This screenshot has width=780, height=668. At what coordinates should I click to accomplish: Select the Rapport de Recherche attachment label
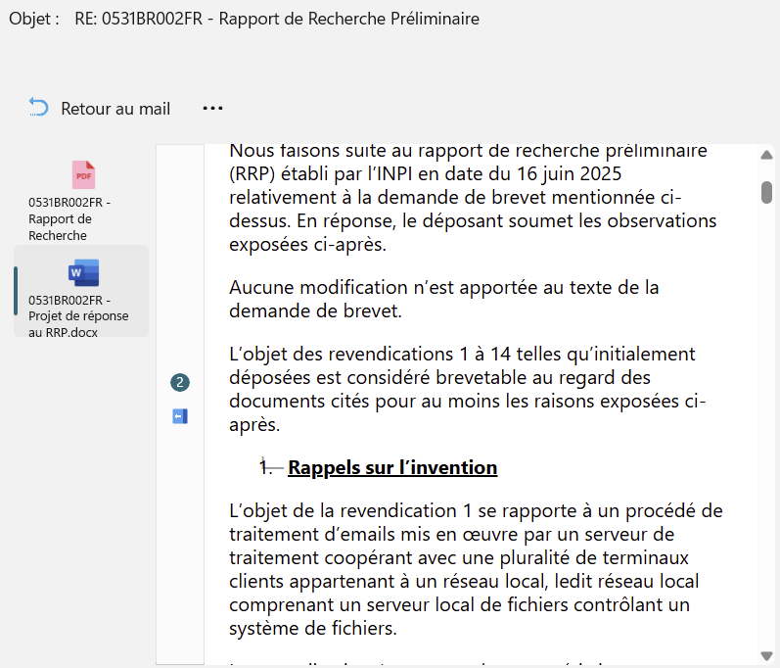(70, 218)
